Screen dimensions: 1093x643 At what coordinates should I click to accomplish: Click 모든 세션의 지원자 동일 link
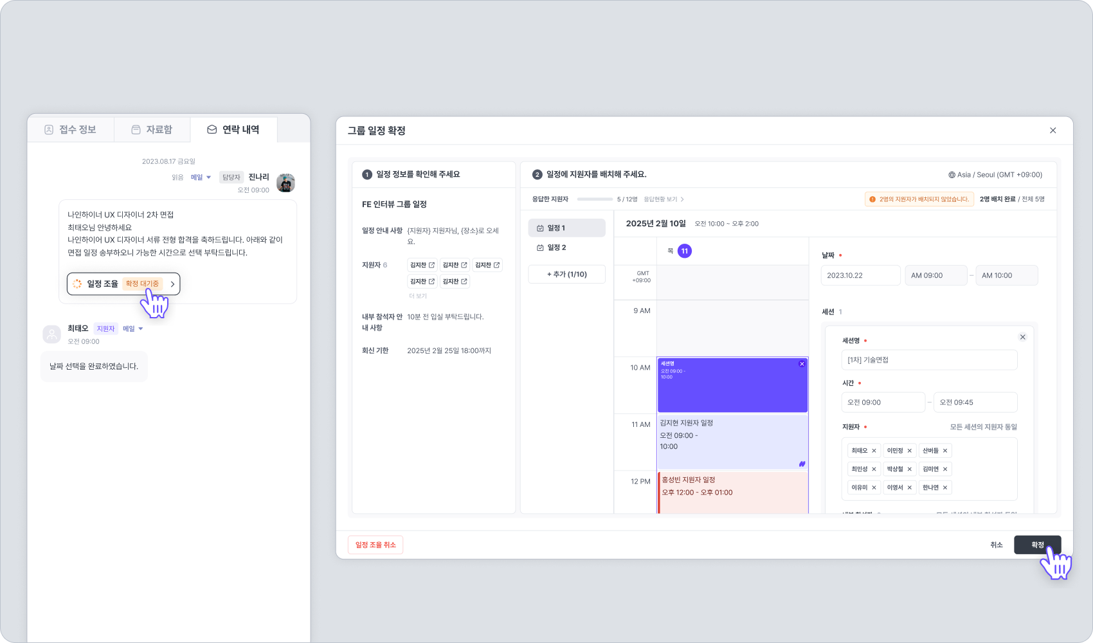tap(984, 427)
